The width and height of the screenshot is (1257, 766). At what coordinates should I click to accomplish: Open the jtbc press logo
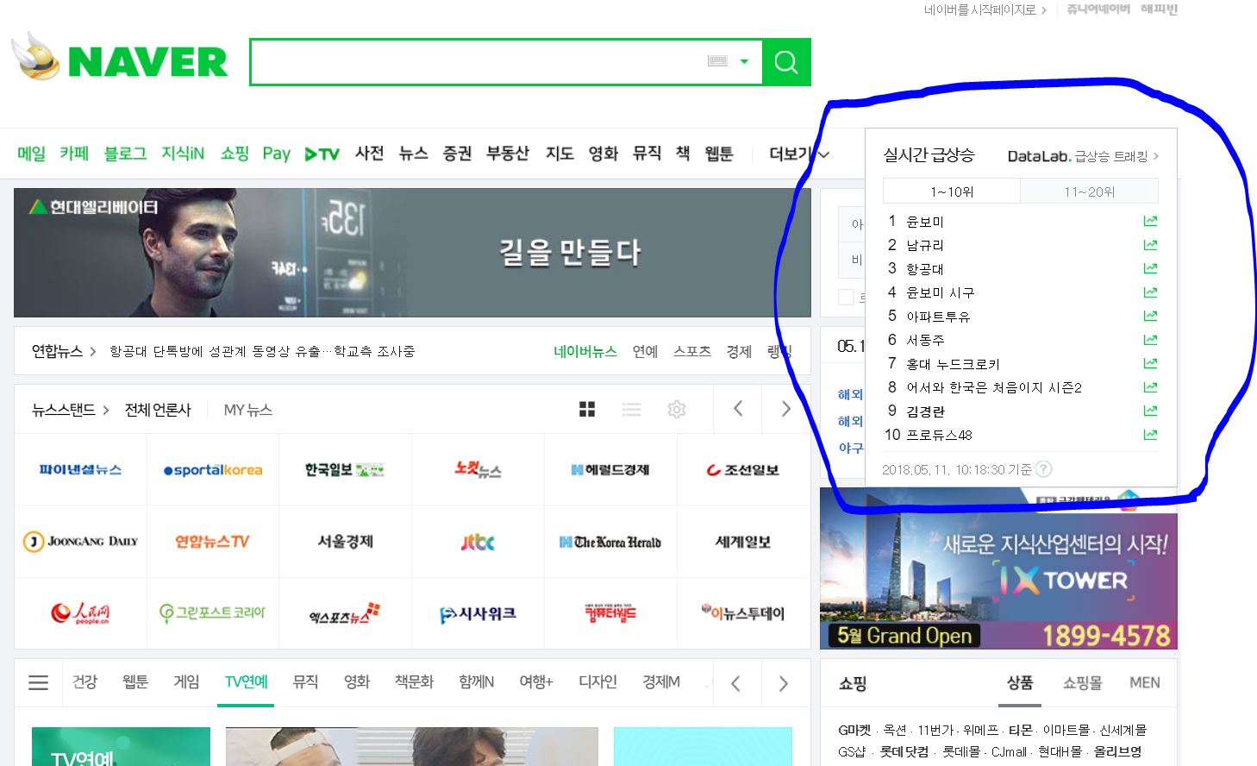pos(478,542)
